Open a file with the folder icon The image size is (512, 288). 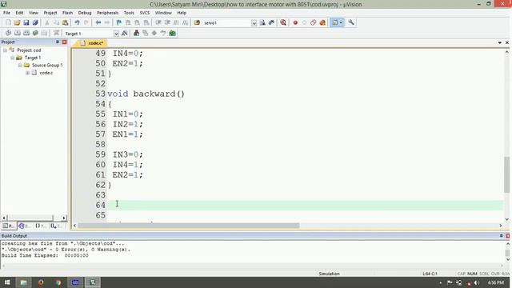(18, 22)
